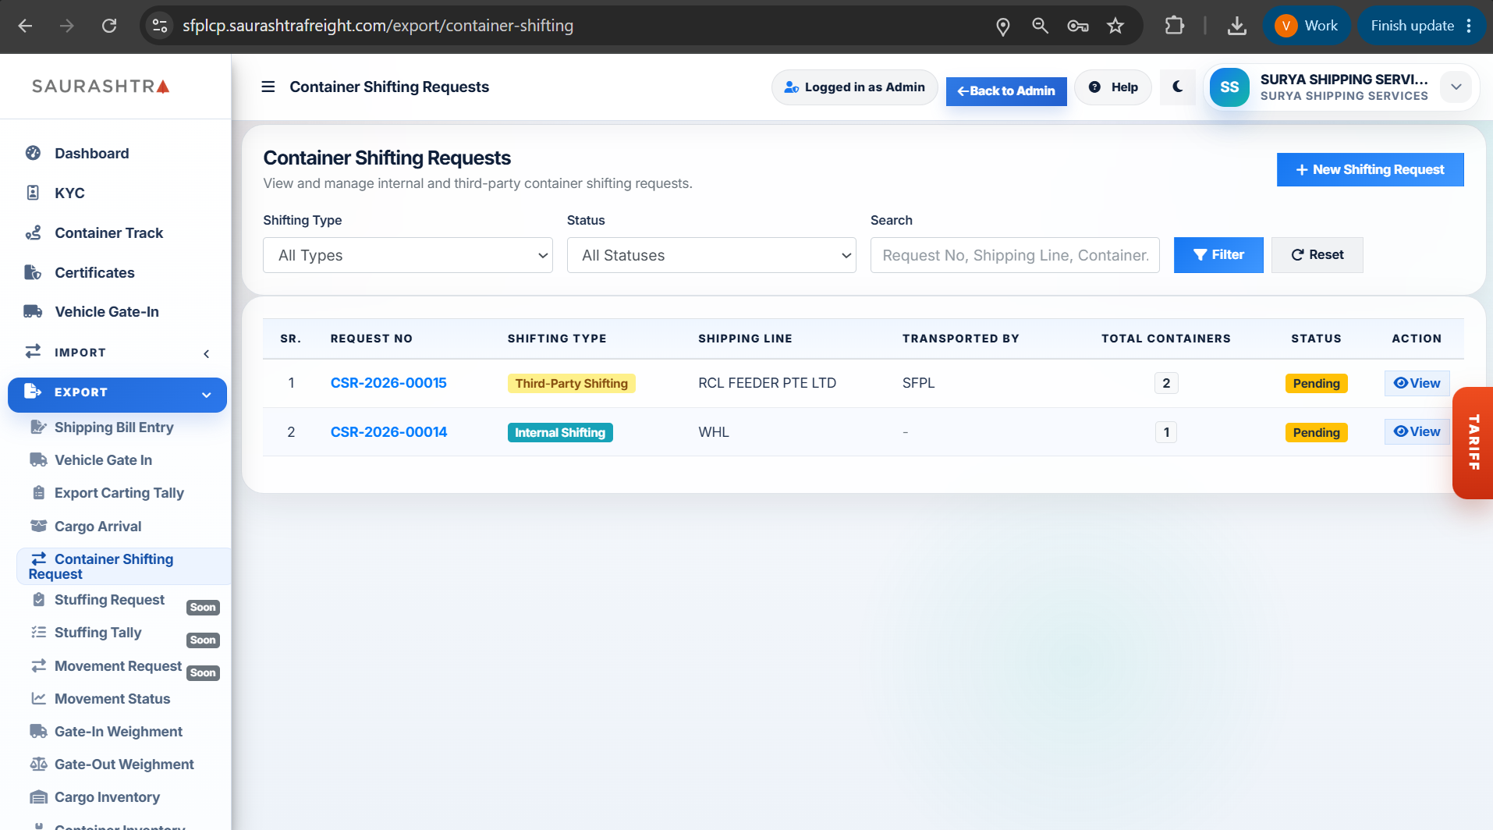Expand the Surya Shipping account chevron

1456,87
